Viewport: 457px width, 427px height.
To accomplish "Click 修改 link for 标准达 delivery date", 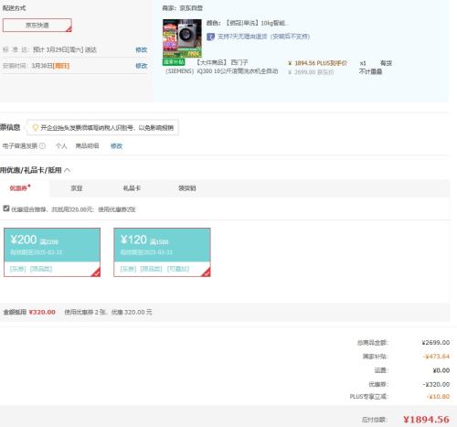I will pos(142,49).
